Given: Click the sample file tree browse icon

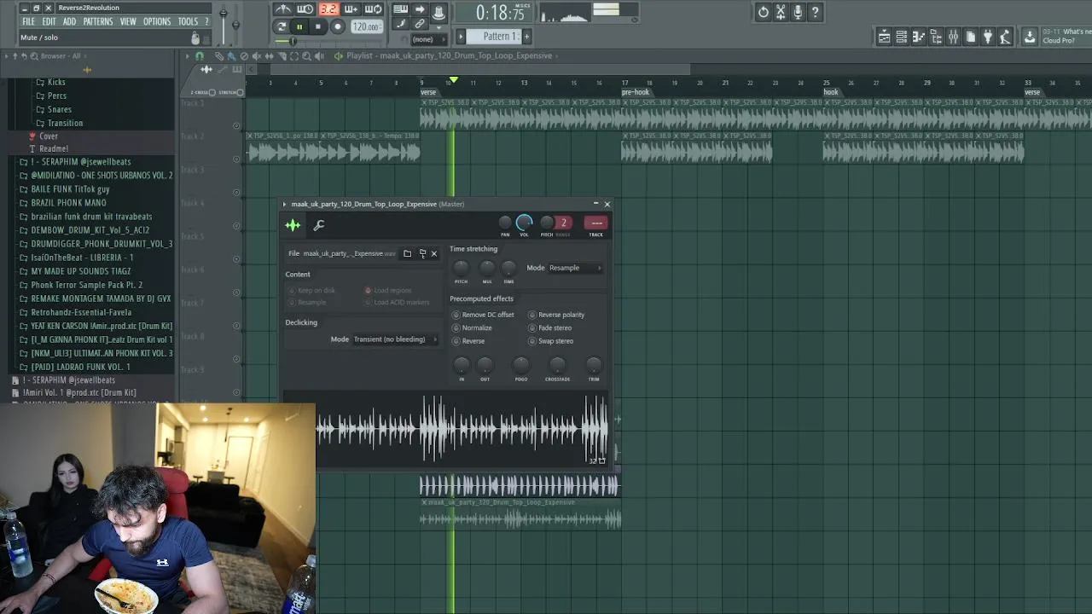Looking at the screenshot, I should coord(422,253).
